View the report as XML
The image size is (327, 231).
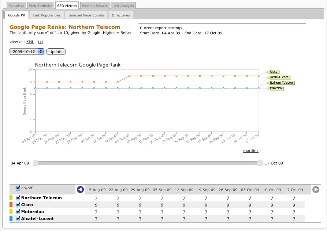tap(30, 42)
